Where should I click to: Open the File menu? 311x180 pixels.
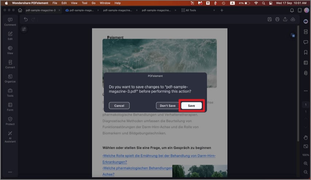click(x=55, y=3)
